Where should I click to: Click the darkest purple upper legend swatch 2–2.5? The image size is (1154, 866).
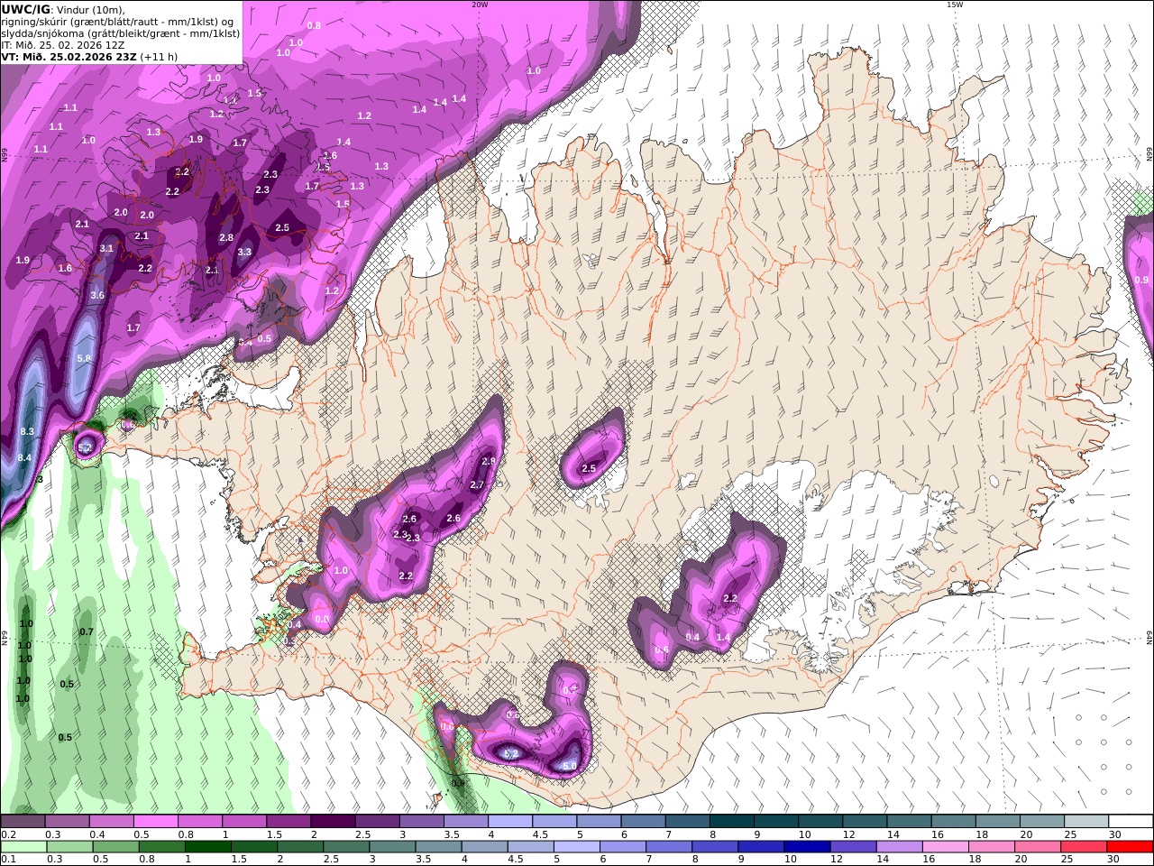[333, 822]
